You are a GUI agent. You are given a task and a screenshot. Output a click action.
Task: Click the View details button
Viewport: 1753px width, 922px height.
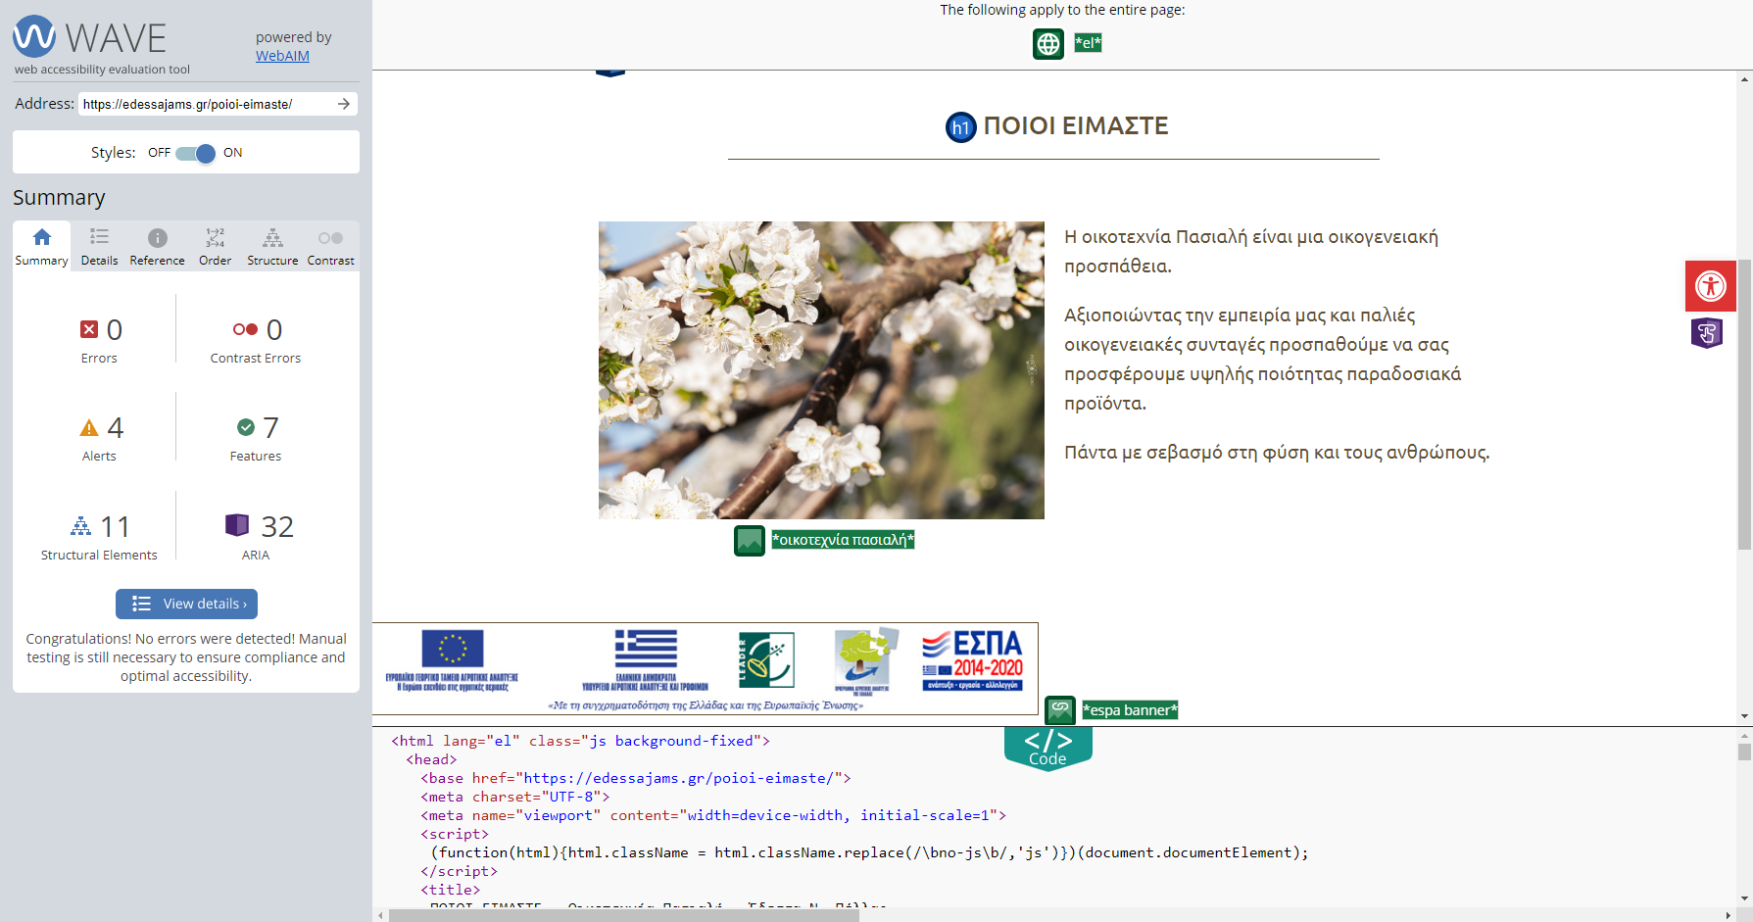186,604
